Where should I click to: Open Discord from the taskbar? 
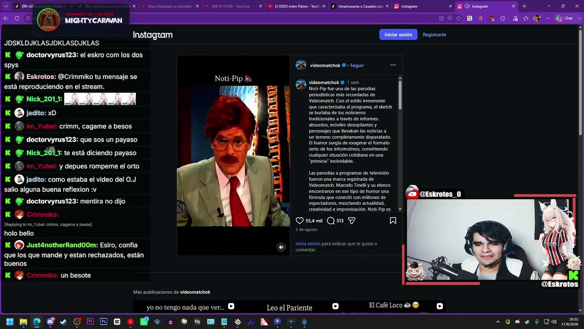click(x=50, y=322)
